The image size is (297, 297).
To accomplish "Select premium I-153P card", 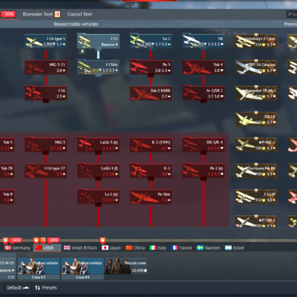I will click(256, 197).
